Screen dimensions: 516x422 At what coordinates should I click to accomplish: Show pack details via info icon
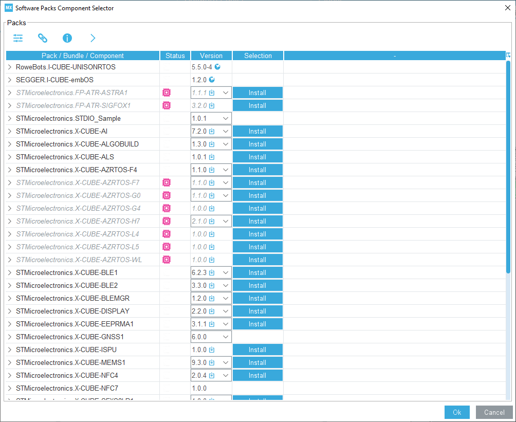click(67, 38)
